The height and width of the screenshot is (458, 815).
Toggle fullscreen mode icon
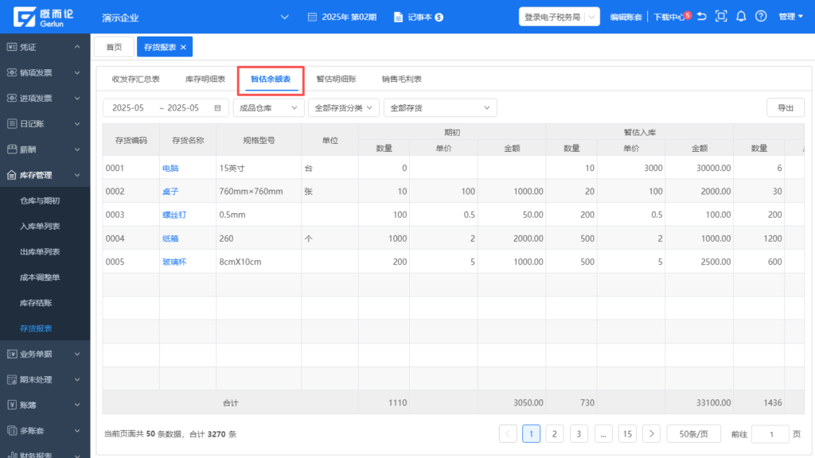coord(721,17)
